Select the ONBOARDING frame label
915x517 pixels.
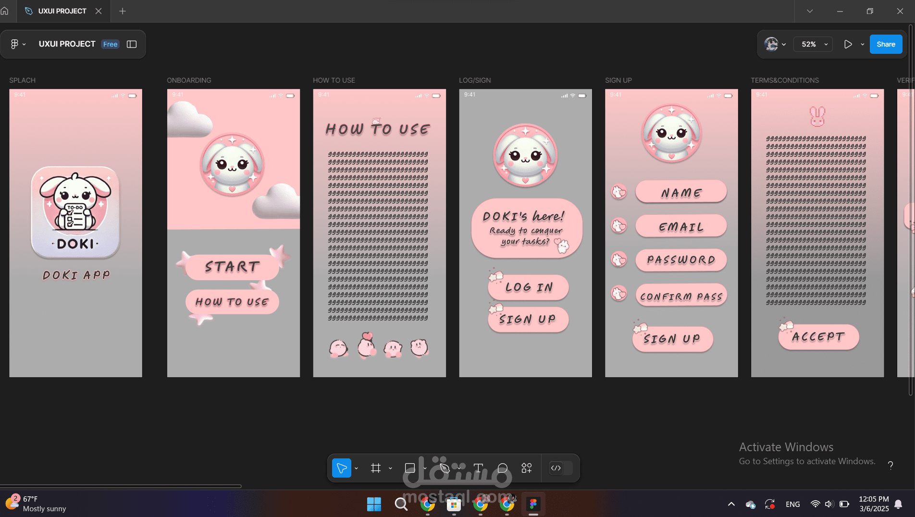click(189, 80)
